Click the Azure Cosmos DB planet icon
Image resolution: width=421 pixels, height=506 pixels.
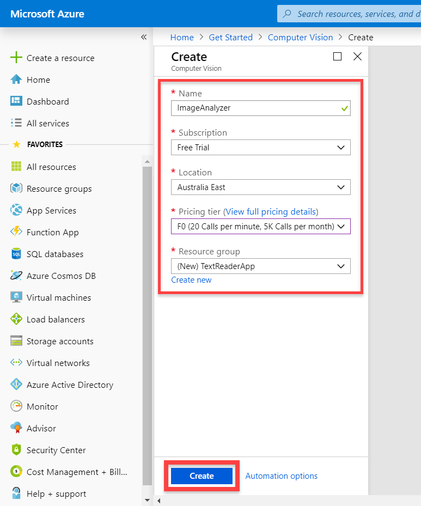(16, 275)
